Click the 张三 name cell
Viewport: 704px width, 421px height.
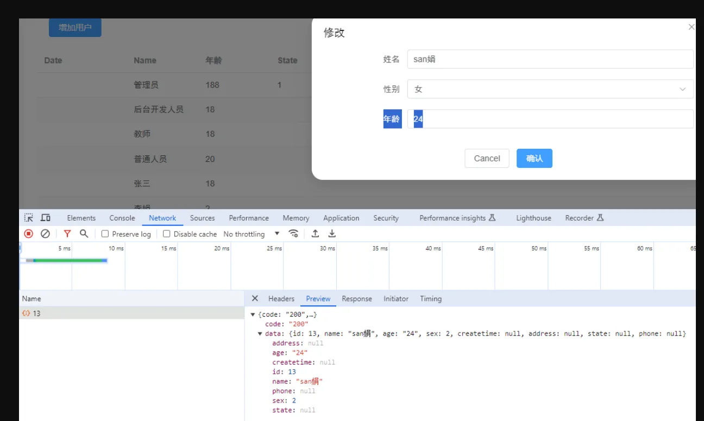coord(142,184)
